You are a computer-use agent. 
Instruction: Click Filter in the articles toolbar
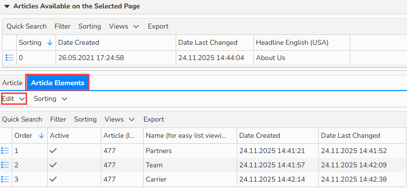63,27
